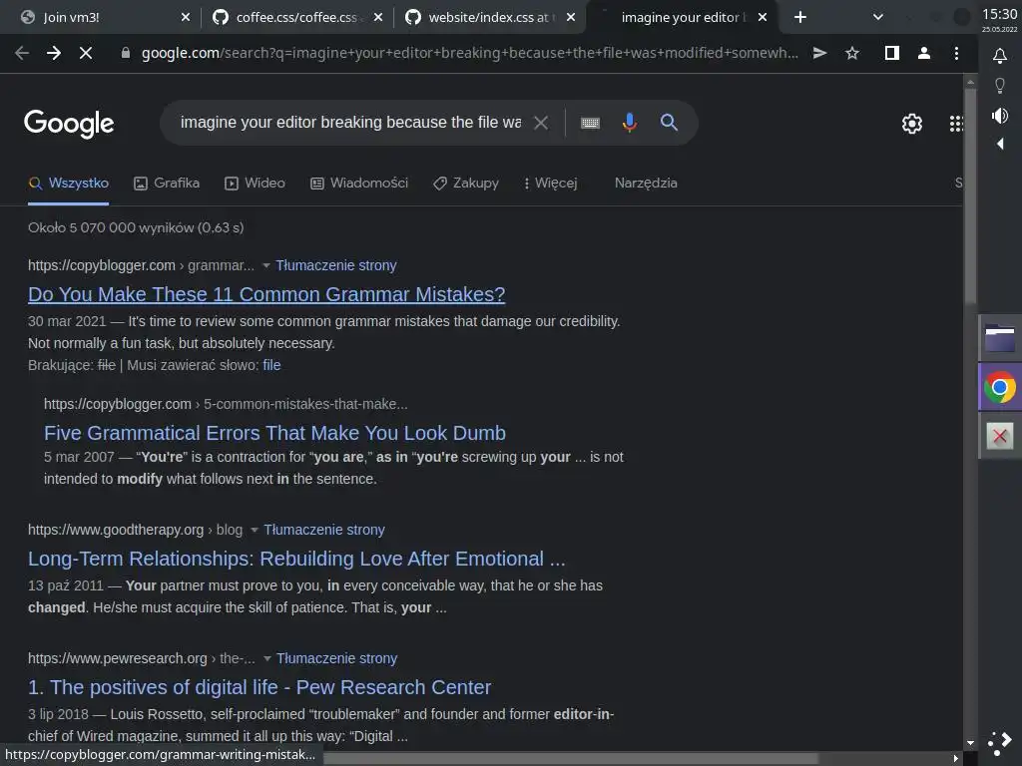Viewport: 1022px width, 766px height.
Task: Open Google quick settings gear
Action: point(912,123)
